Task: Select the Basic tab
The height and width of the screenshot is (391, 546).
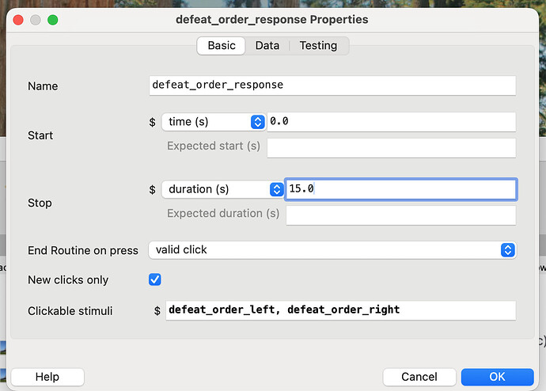Action: [222, 46]
